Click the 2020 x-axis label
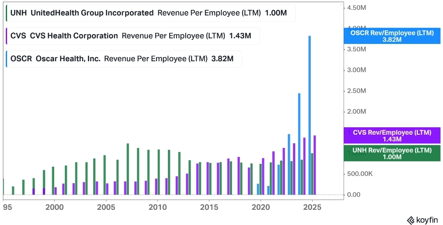Image resolution: width=443 pixels, height=225 pixels. pyautogui.click(x=260, y=207)
